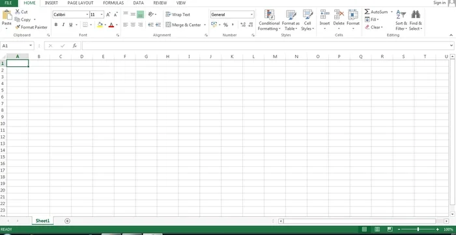The height and width of the screenshot is (235, 456).
Task: Open the Borders dropdown arrow
Action: click(x=91, y=25)
